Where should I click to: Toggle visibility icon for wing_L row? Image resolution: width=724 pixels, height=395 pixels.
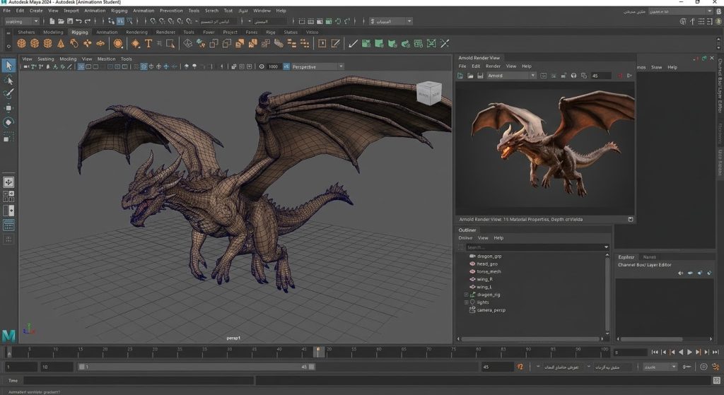pos(472,287)
